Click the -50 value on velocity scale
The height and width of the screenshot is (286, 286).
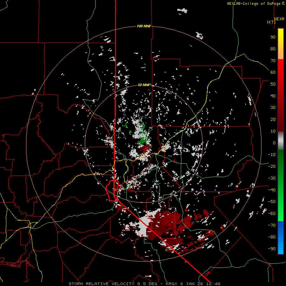click(x=272, y=202)
